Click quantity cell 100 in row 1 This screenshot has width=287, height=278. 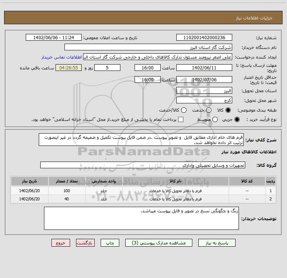point(67,191)
